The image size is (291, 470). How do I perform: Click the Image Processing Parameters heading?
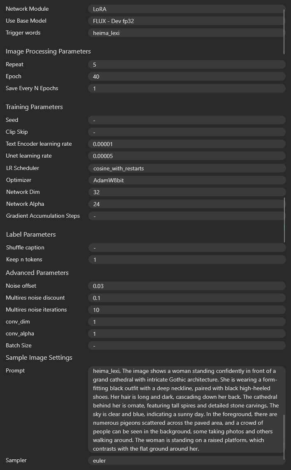coord(48,51)
